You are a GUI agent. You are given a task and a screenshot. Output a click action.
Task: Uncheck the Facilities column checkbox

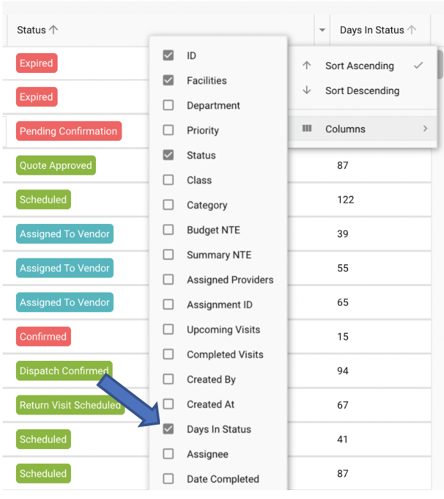[168, 81]
